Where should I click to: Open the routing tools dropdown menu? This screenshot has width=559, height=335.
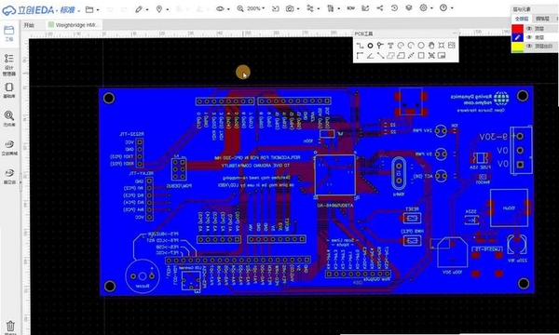pos(313,8)
